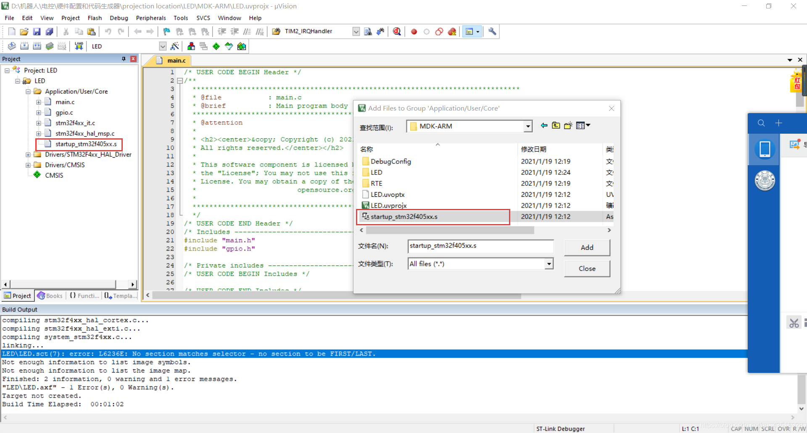
Task: Close the Project panel with red X
Action: [133, 59]
